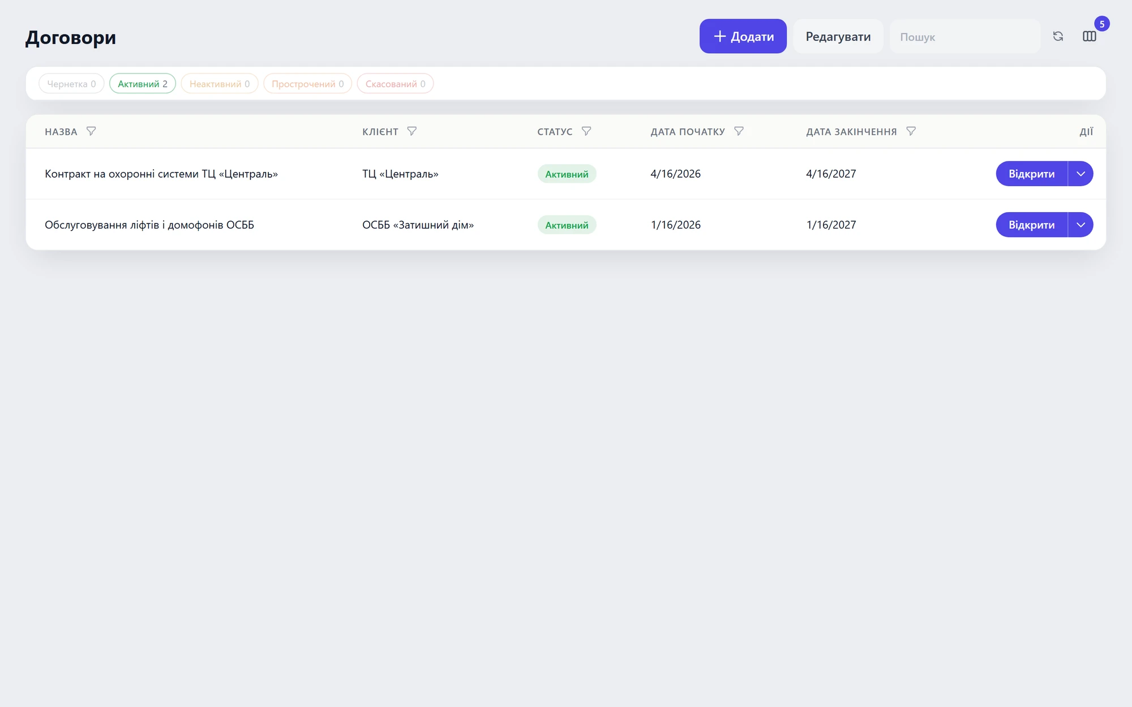The image size is (1132, 707).
Task: Open the ТЦ «Централь» contract via Відкрити
Action: (1031, 174)
